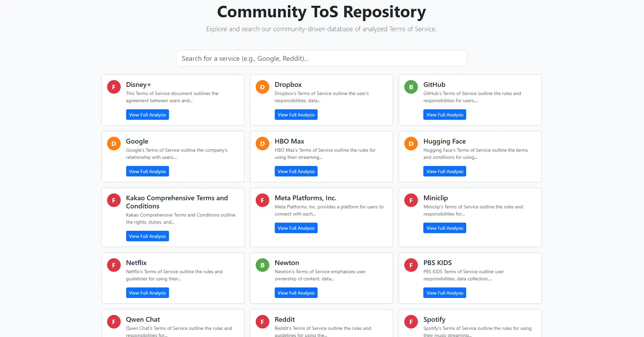Screen dimensions: 644x337
Task: Click the D grade badge next to Google
Action: (x=114, y=144)
